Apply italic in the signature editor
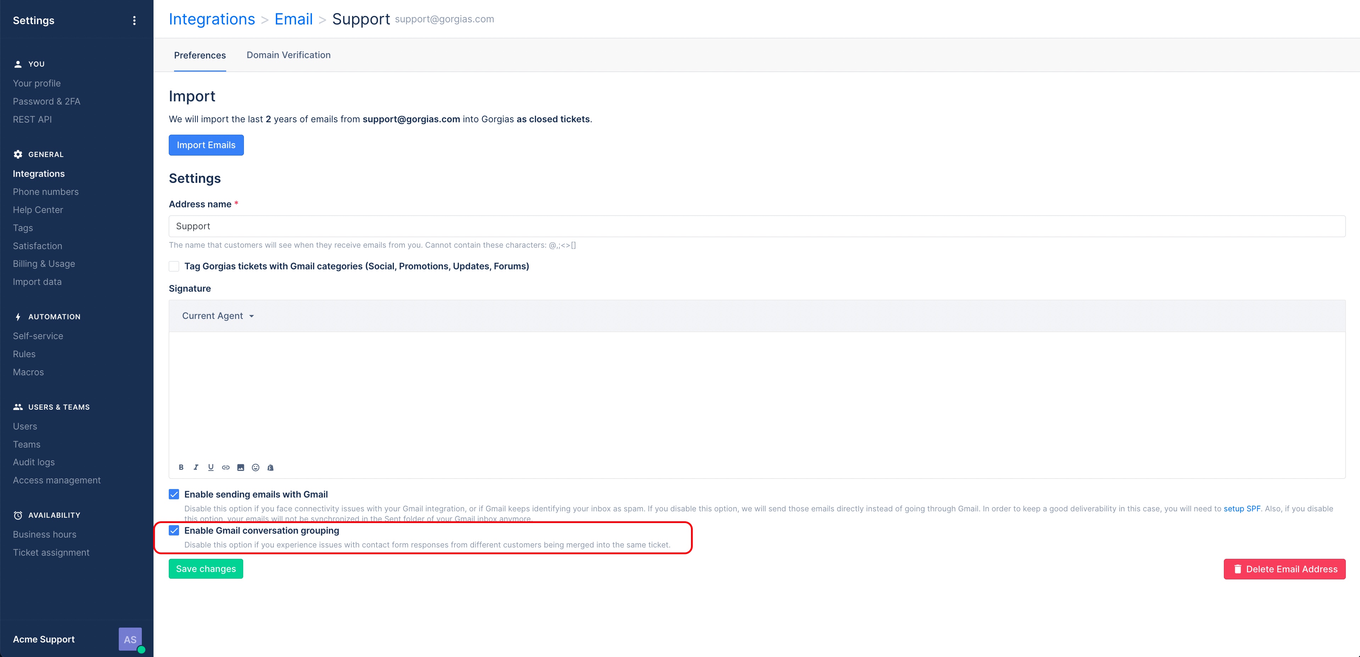 pyautogui.click(x=196, y=467)
